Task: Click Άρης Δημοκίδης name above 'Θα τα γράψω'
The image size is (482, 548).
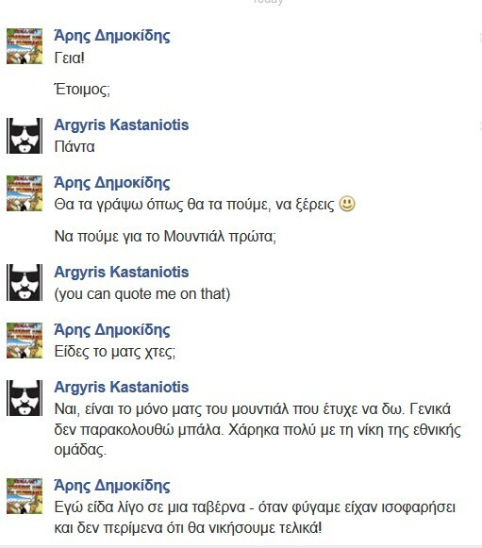Action: pyautogui.click(x=112, y=183)
